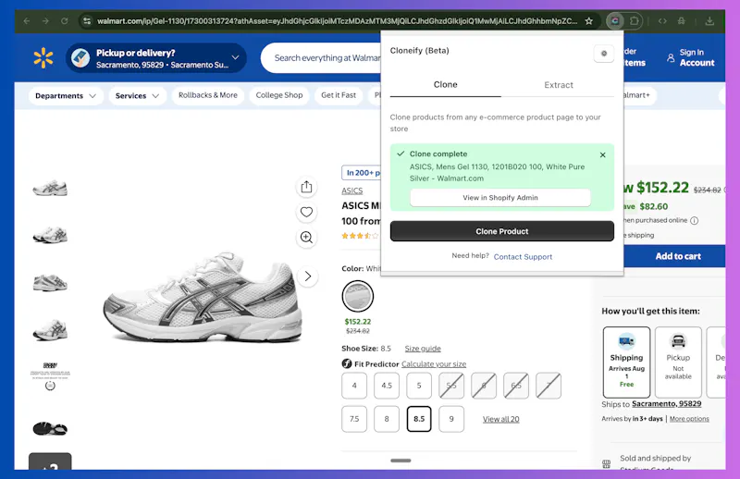
Task: Go to Walmart home via spark logo
Action: click(43, 58)
